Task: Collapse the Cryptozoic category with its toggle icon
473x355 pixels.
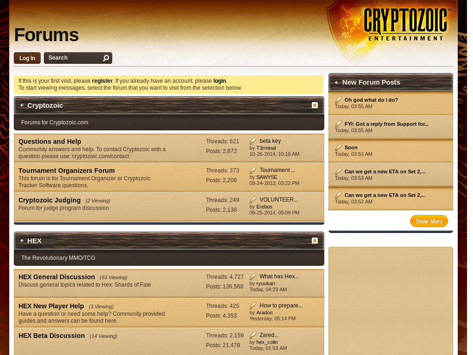Action: (315, 105)
